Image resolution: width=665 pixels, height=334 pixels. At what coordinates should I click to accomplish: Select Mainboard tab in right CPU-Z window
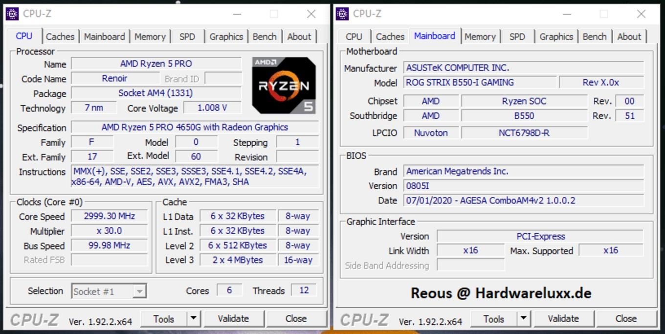[x=435, y=36]
